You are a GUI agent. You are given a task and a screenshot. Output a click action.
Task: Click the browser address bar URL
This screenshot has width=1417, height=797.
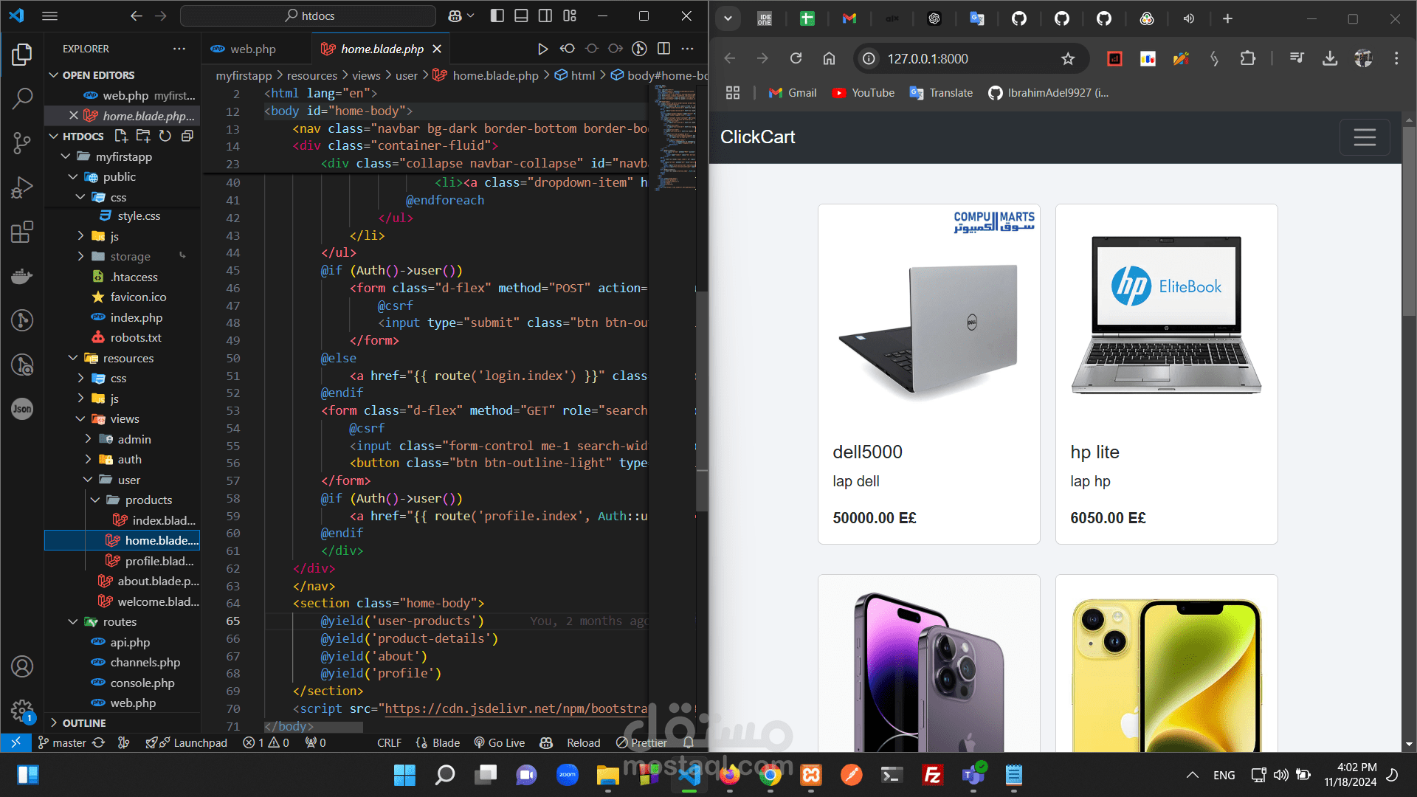[927, 59]
